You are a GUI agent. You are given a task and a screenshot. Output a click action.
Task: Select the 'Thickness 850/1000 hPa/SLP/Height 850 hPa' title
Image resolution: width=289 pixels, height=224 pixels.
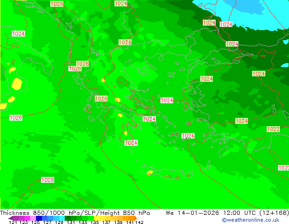pos(75,213)
